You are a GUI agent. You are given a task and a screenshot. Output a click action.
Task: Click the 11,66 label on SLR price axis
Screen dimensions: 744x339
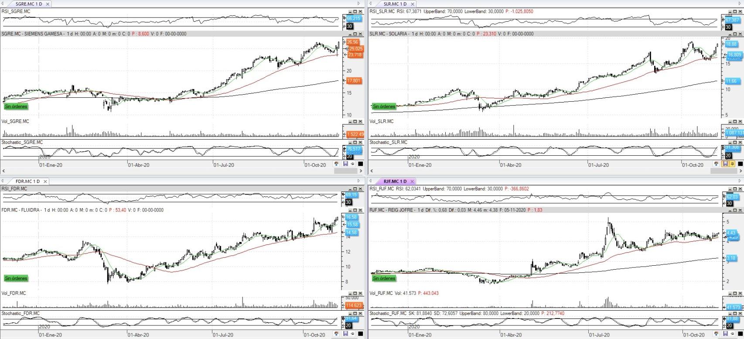(732, 81)
